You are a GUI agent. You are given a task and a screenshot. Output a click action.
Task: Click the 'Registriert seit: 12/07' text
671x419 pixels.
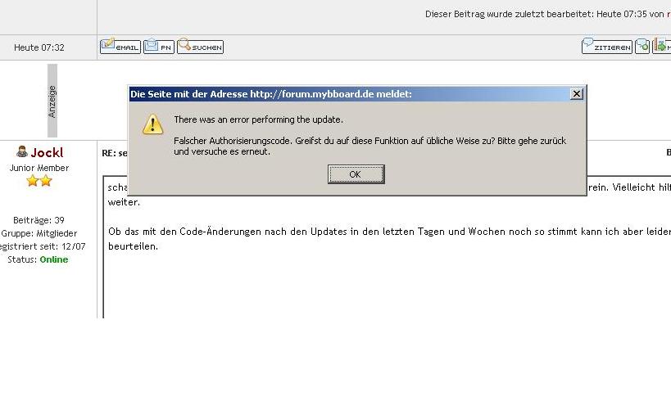[x=42, y=246]
